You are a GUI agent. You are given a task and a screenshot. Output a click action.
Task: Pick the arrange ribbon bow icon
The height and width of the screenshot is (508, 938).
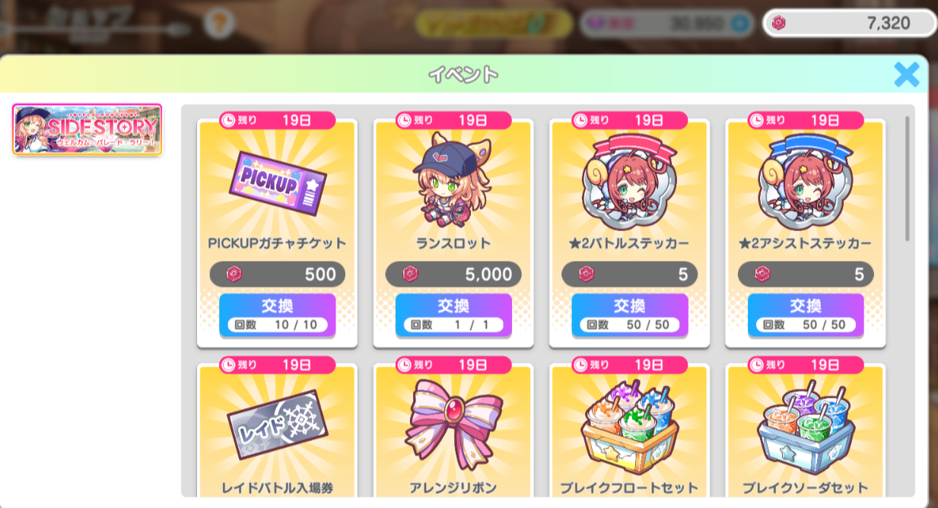(453, 424)
